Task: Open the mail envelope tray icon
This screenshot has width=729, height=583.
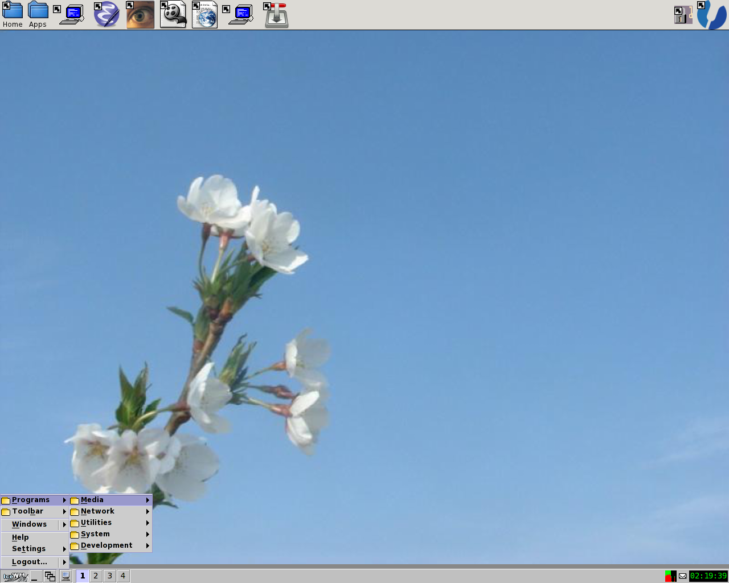Action: pyautogui.click(x=682, y=576)
